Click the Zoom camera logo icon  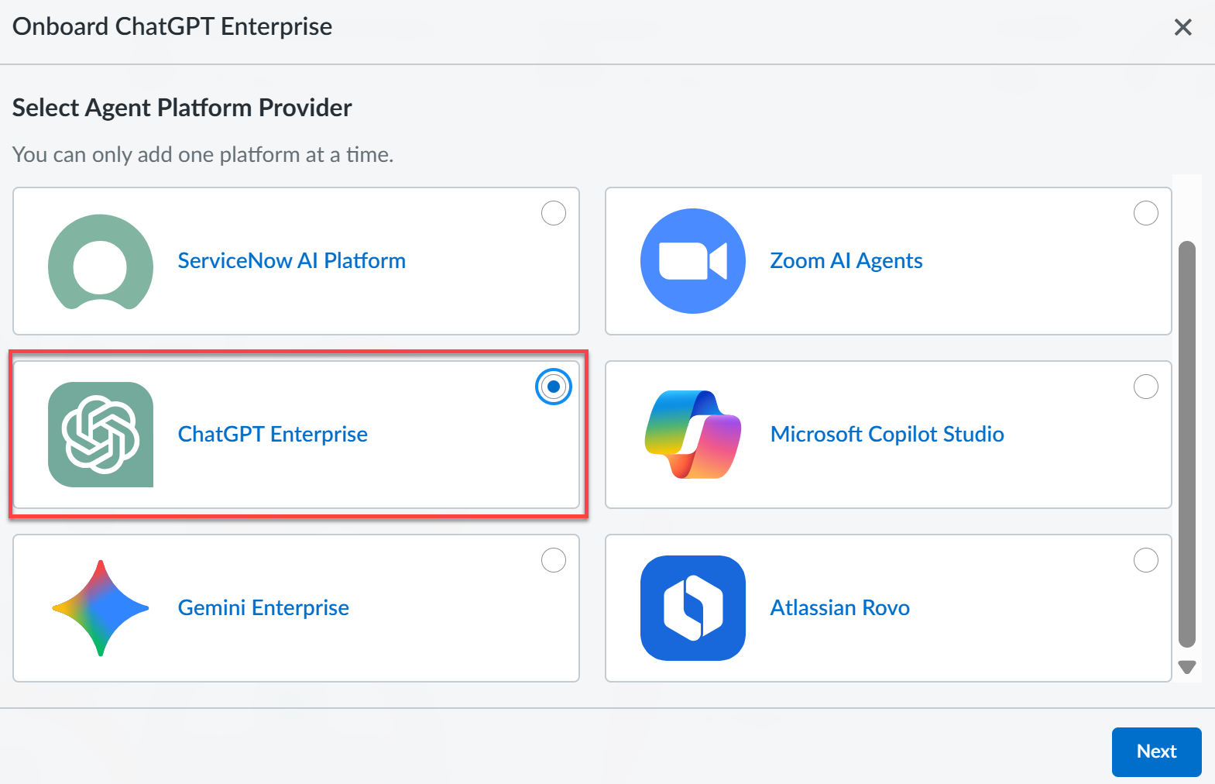tap(693, 261)
